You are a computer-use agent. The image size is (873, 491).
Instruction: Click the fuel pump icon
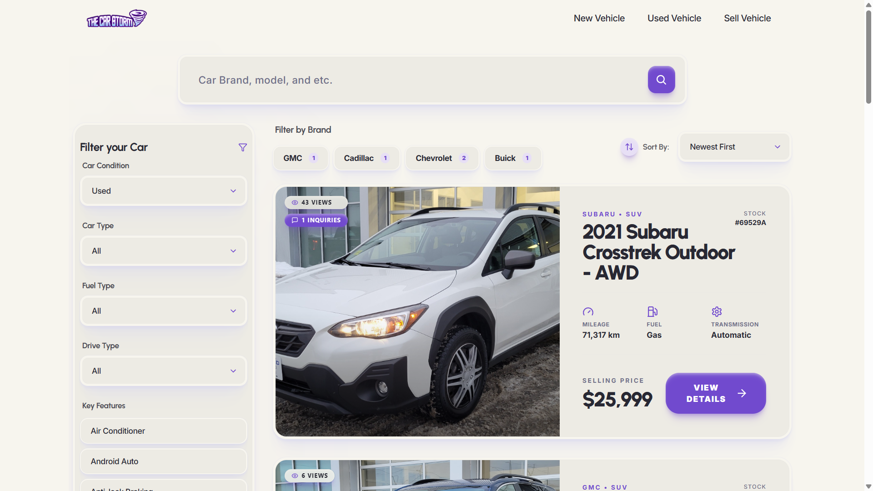[x=652, y=311]
